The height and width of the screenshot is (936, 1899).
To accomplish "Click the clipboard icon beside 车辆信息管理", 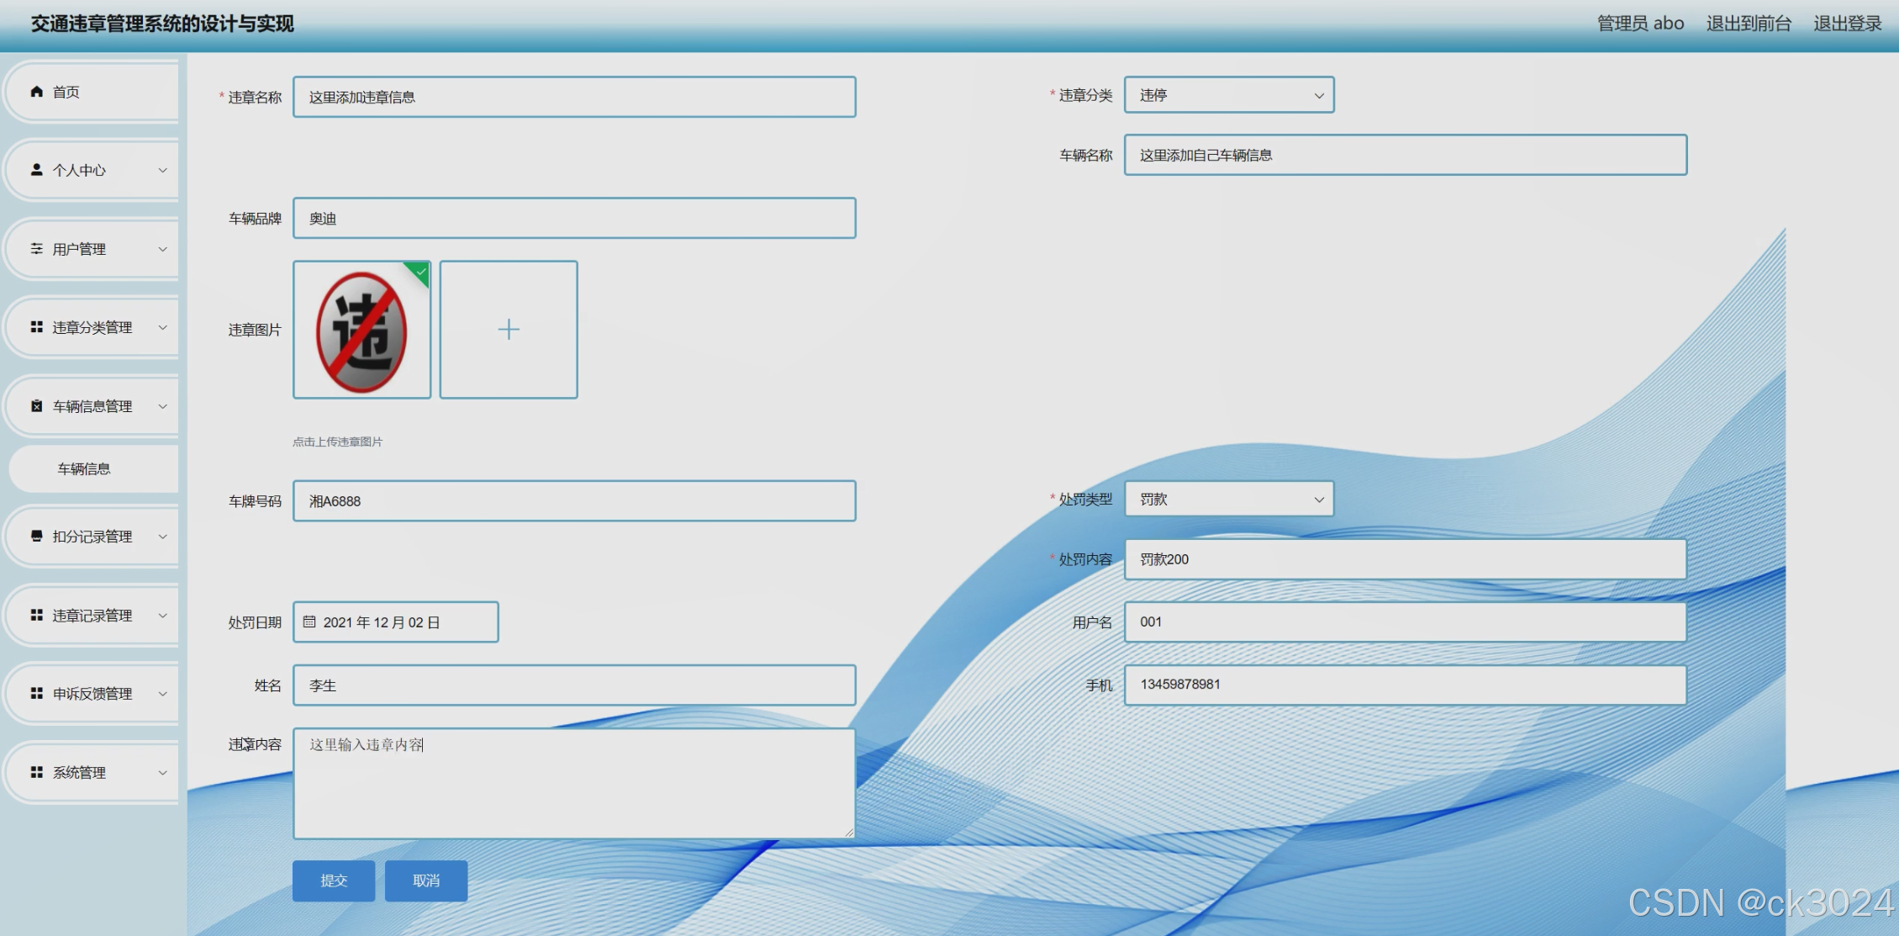I will tap(36, 406).
